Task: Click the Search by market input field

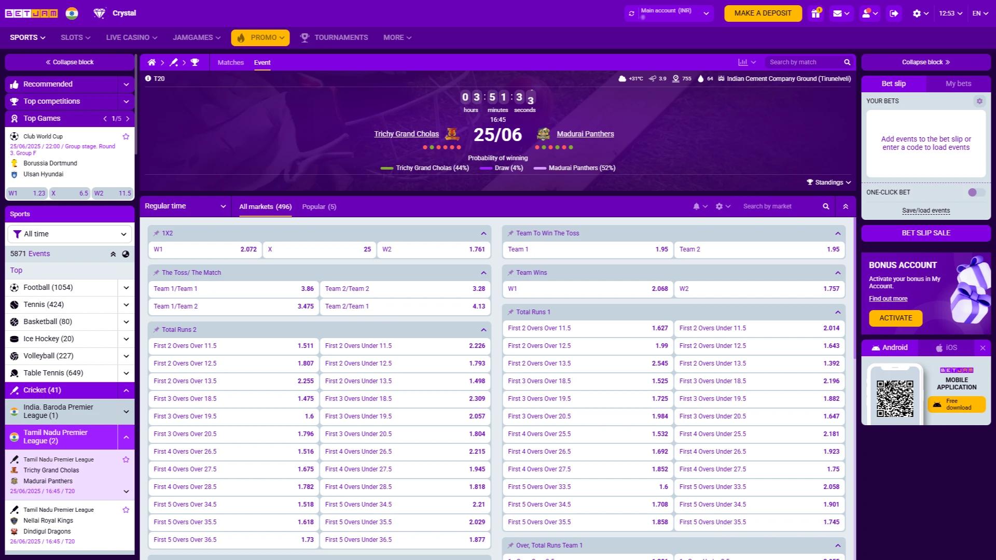Action: coord(778,206)
